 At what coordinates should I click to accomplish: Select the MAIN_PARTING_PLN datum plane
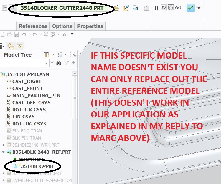36,95
